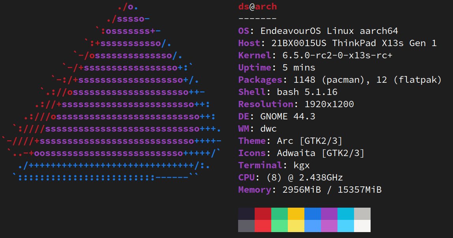The height and width of the screenshot is (238, 453).
Task: Click the bright blue color swatch
Action: (x=313, y=226)
